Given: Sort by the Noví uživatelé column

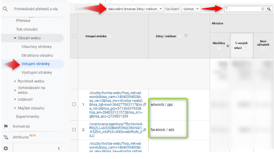Looking at the screenshot, I should [263, 43].
